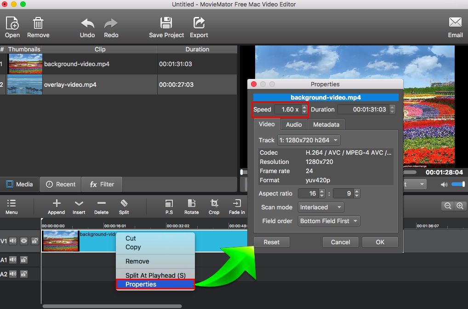Open the dropdown beside the volume control

click(415, 184)
